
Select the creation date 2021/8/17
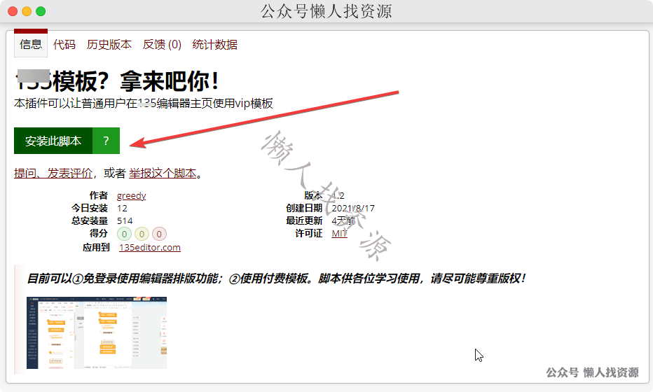tap(353, 209)
